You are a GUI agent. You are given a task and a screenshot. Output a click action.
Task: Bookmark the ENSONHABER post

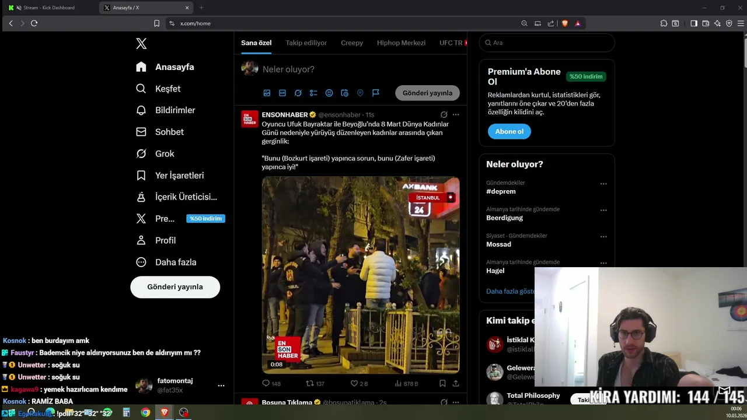[442, 383]
